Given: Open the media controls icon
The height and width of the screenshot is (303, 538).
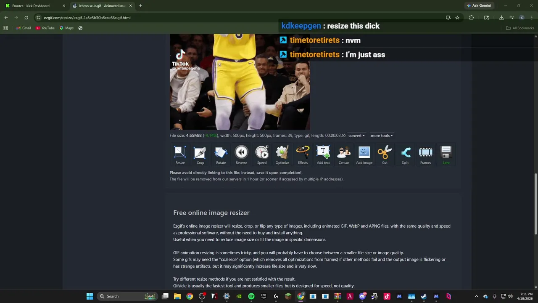Looking at the screenshot, I should tap(512, 18).
